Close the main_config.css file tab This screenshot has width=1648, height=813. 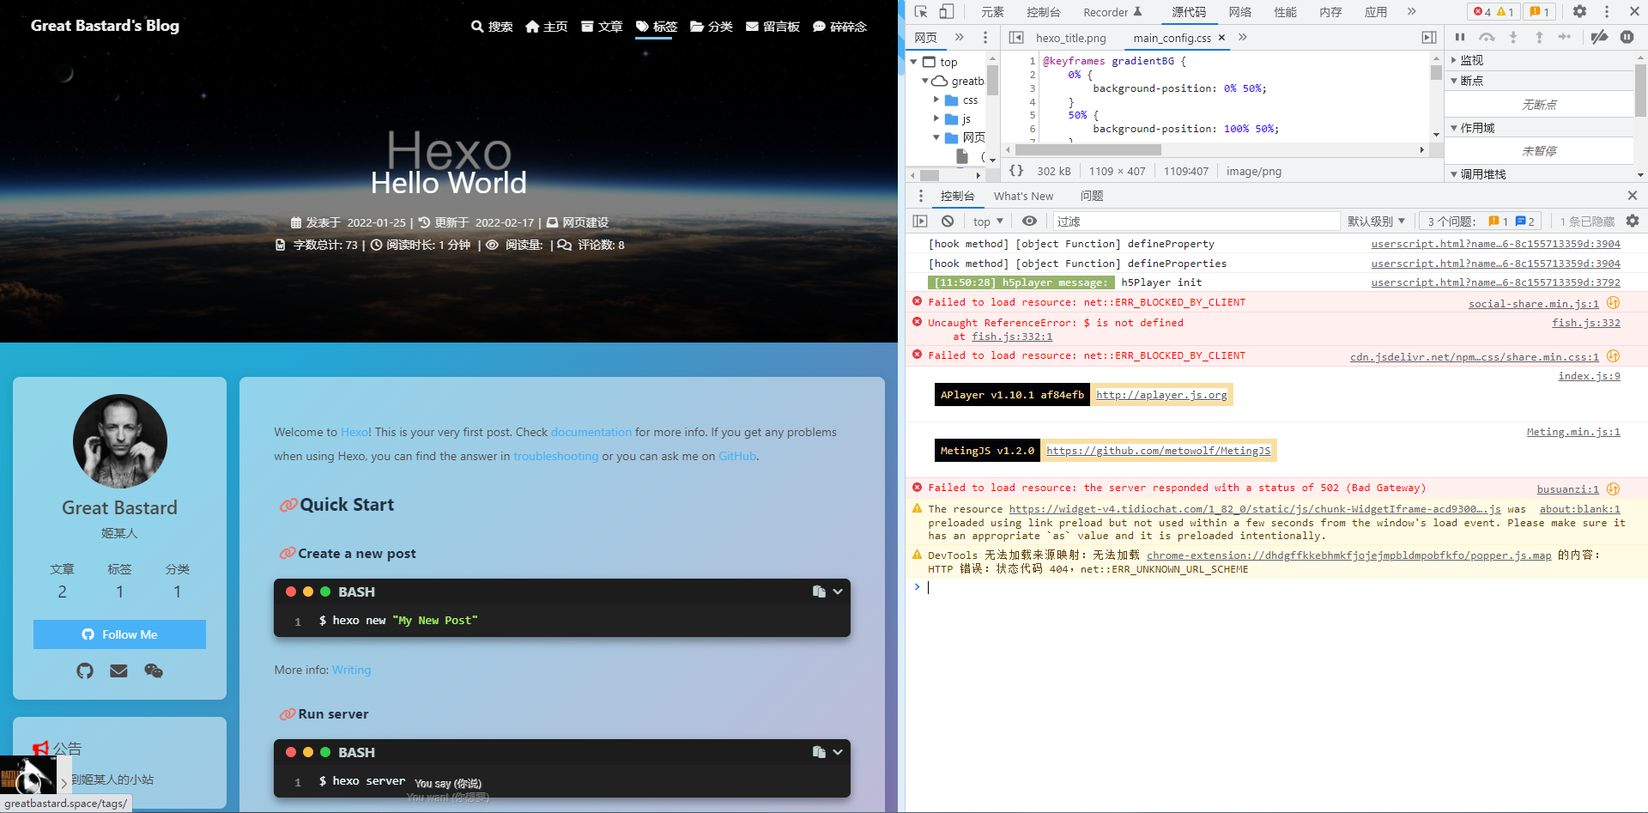coord(1221,38)
